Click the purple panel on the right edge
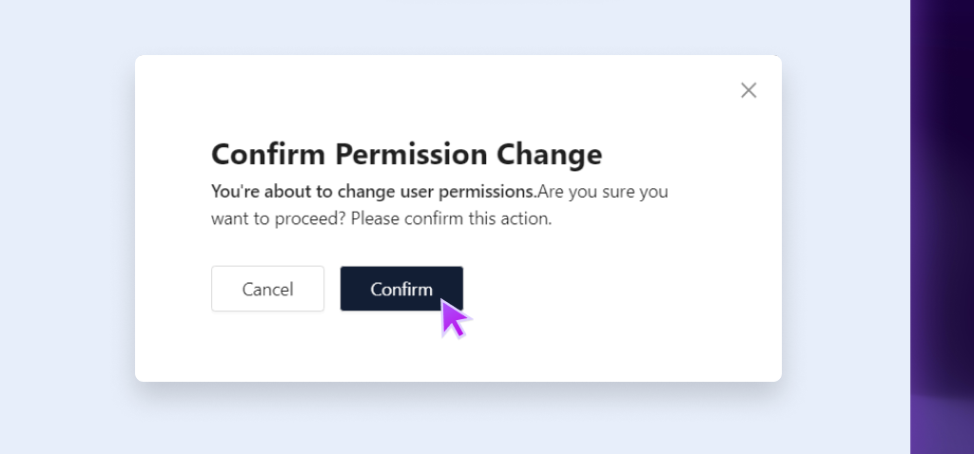The height and width of the screenshot is (454, 974). coord(942,228)
